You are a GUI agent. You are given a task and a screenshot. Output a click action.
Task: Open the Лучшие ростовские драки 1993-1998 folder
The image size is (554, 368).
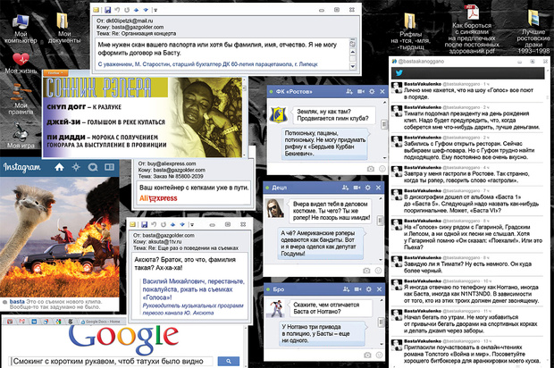click(533, 32)
